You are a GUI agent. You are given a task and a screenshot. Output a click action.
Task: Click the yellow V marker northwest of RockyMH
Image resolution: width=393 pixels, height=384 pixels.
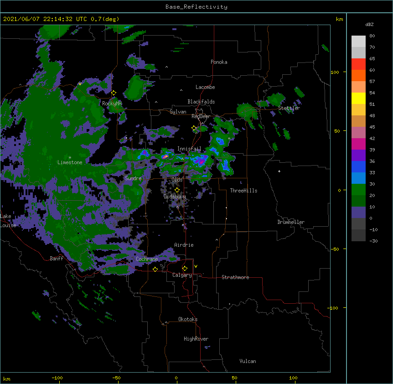80,84
